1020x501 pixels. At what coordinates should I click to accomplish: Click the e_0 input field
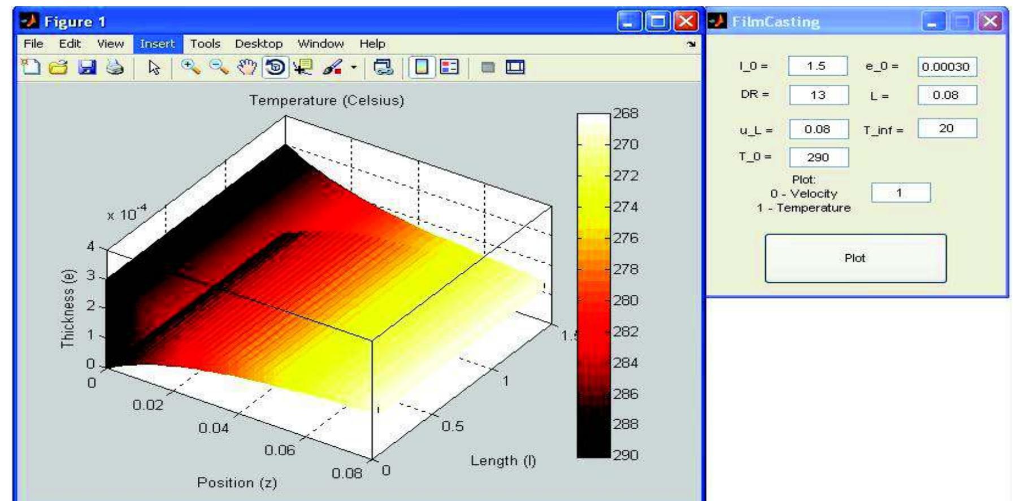(947, 67)
